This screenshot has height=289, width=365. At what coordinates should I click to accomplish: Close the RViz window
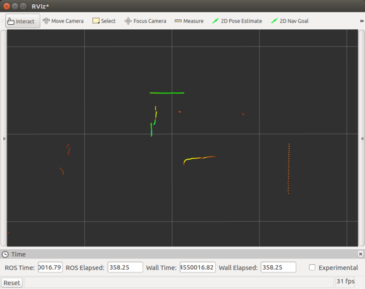click(x=6, y=6)
